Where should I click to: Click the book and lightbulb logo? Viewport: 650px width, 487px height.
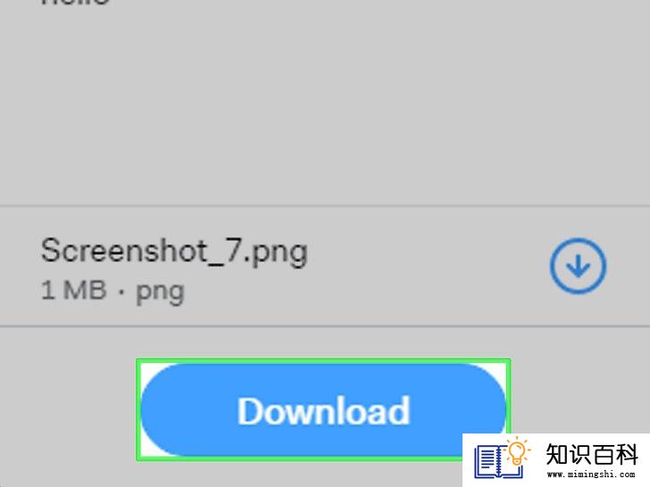[503, 461]
